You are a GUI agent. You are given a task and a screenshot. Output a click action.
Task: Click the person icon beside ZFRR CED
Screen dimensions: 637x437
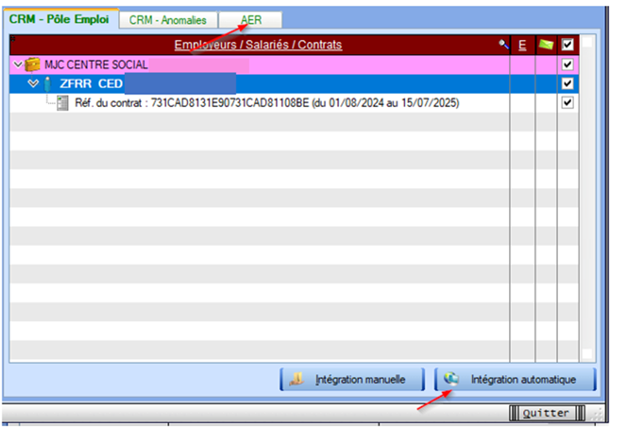click(48, 84)
